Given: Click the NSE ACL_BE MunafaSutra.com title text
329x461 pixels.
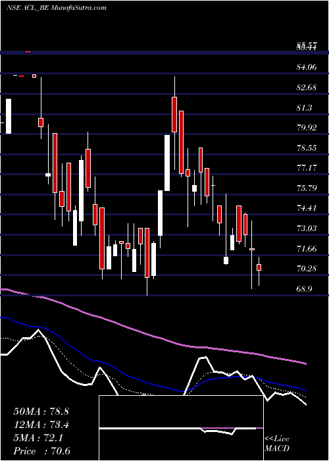Looking at the screenshot, I should click(56, 8).
